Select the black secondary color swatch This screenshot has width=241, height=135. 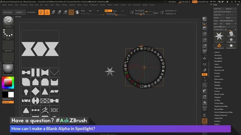tap(5, 95)
